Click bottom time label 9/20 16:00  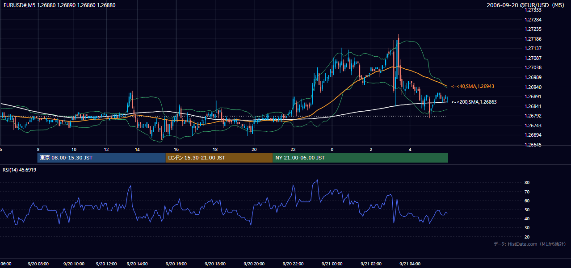(x=176, y=264)
